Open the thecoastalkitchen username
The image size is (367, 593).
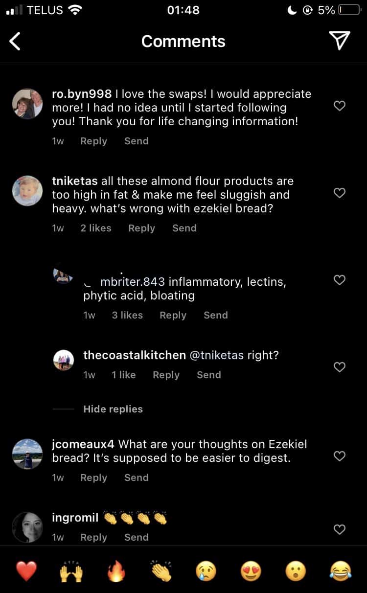click(x=135, y=355)
